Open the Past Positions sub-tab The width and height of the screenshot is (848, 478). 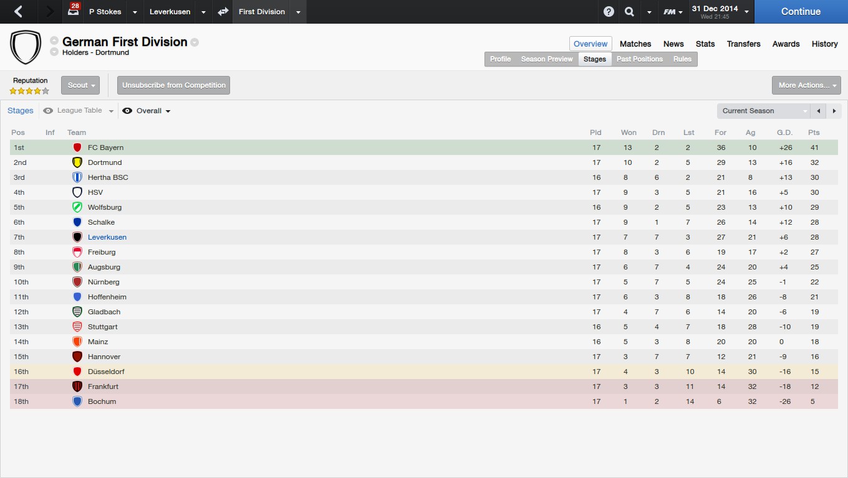639,59
